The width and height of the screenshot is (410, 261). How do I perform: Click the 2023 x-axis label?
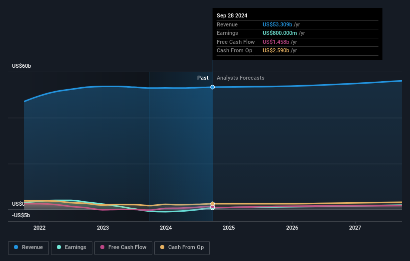(x=103, y=228)
